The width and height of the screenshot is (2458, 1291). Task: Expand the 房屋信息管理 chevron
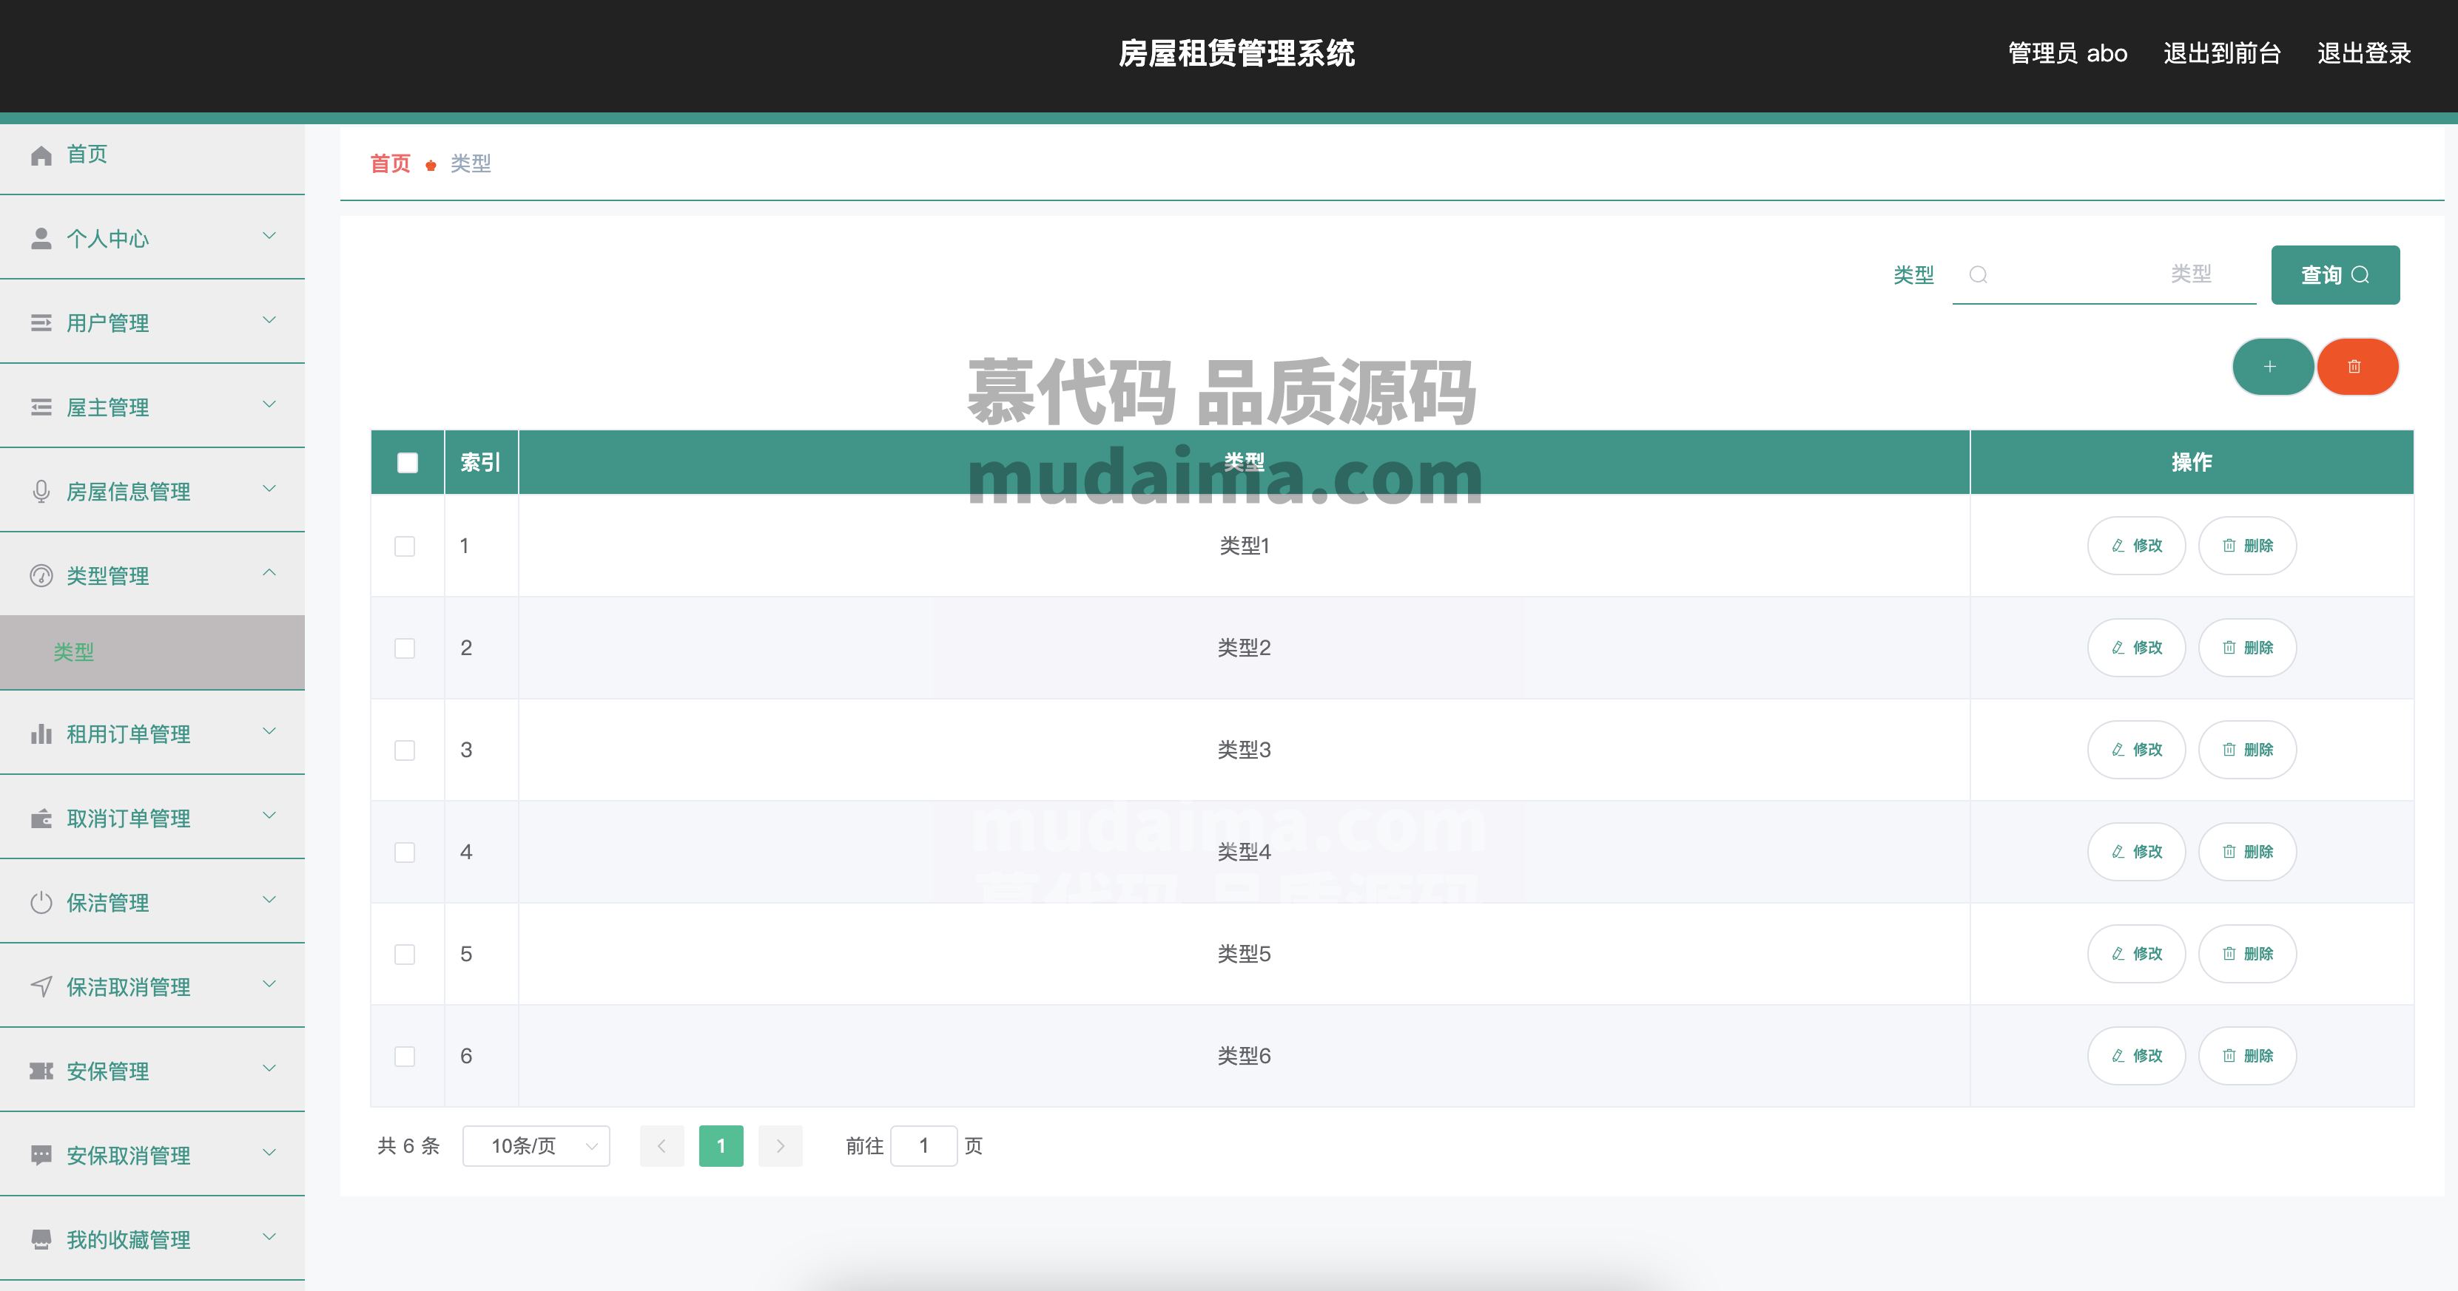(269, 488)
